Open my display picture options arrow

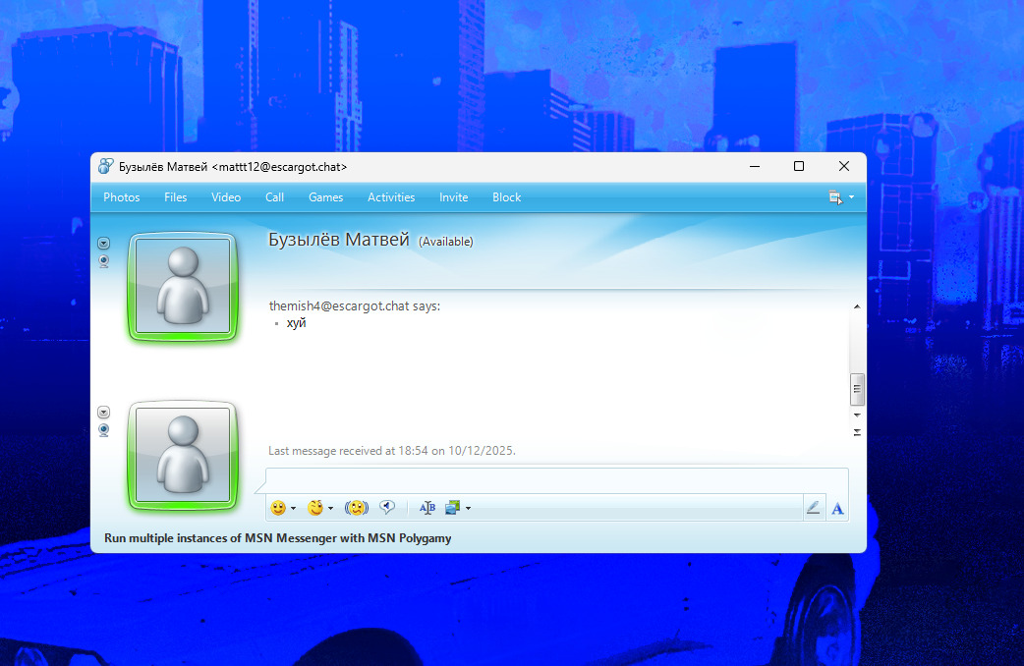click(x=104, y=412)
